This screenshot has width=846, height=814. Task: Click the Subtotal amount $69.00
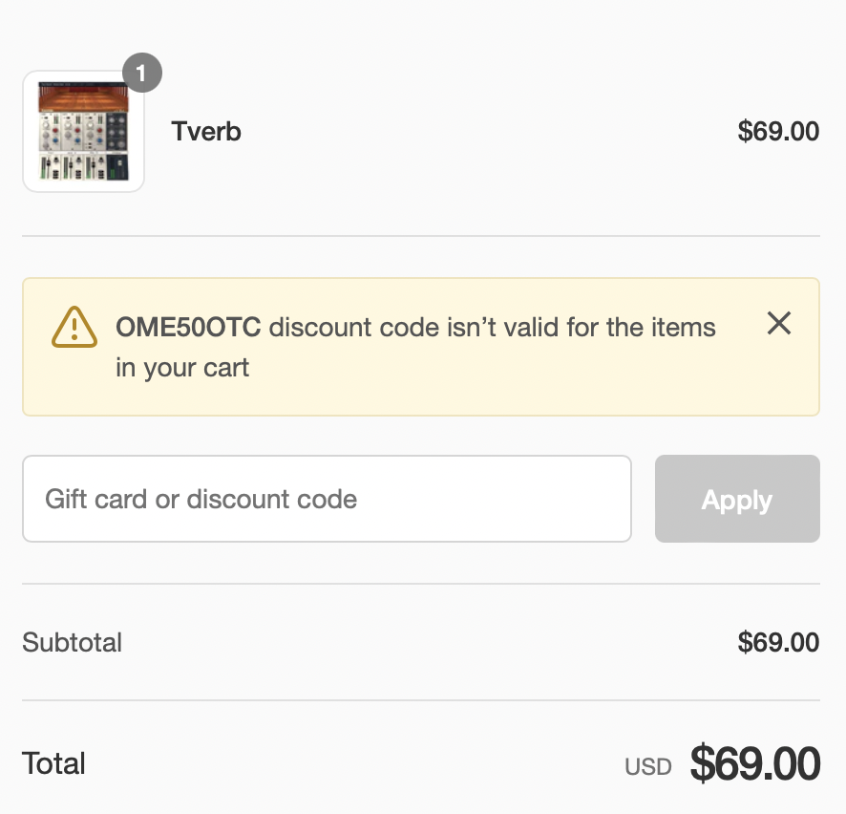pyautogui.click(x=778, y=642)
